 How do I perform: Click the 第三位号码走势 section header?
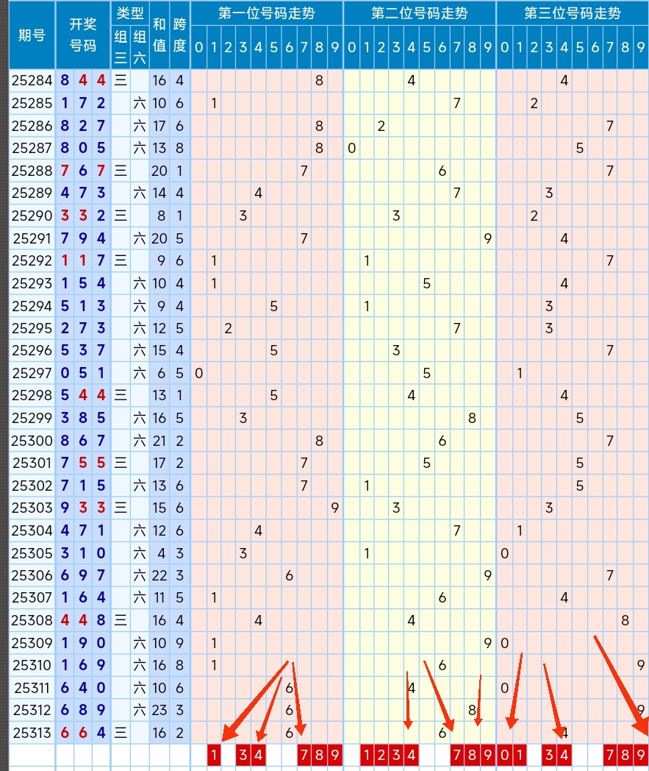coord(573,13)
